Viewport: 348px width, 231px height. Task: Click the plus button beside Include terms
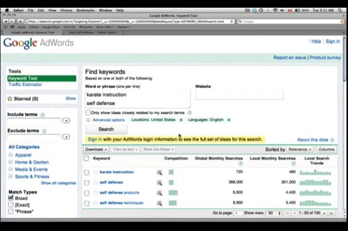66,120
